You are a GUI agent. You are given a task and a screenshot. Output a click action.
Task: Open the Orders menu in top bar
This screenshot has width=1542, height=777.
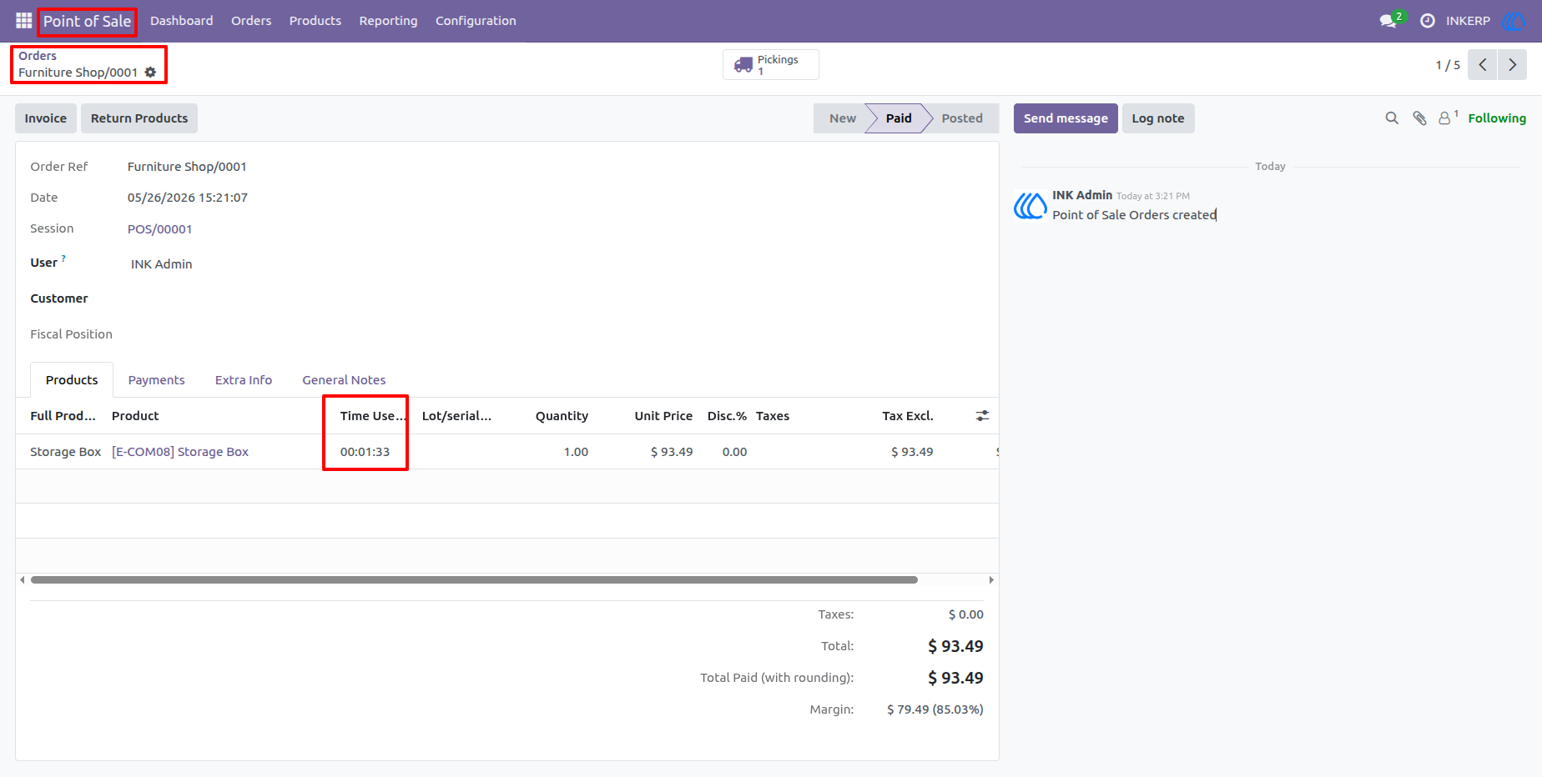(251, 21)
